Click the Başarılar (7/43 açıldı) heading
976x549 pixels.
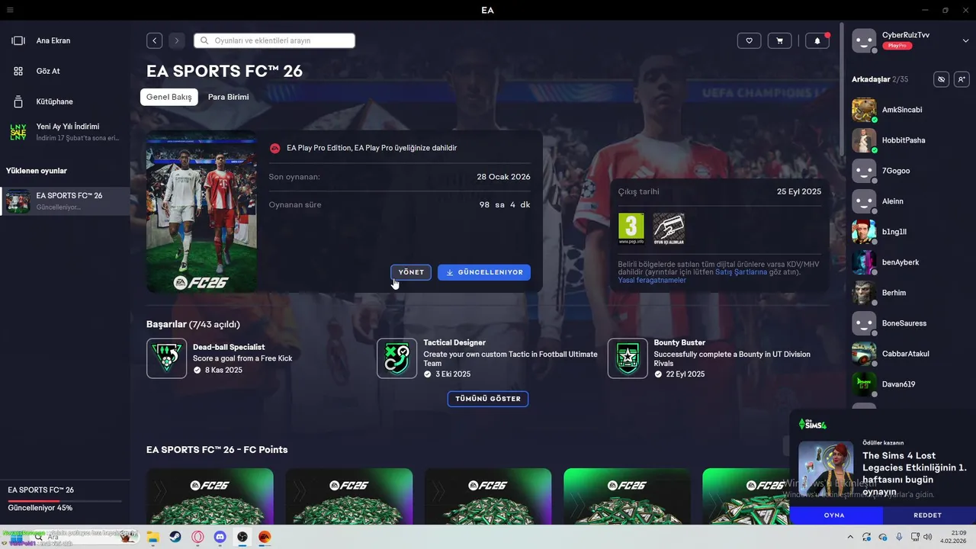point(193,324)
